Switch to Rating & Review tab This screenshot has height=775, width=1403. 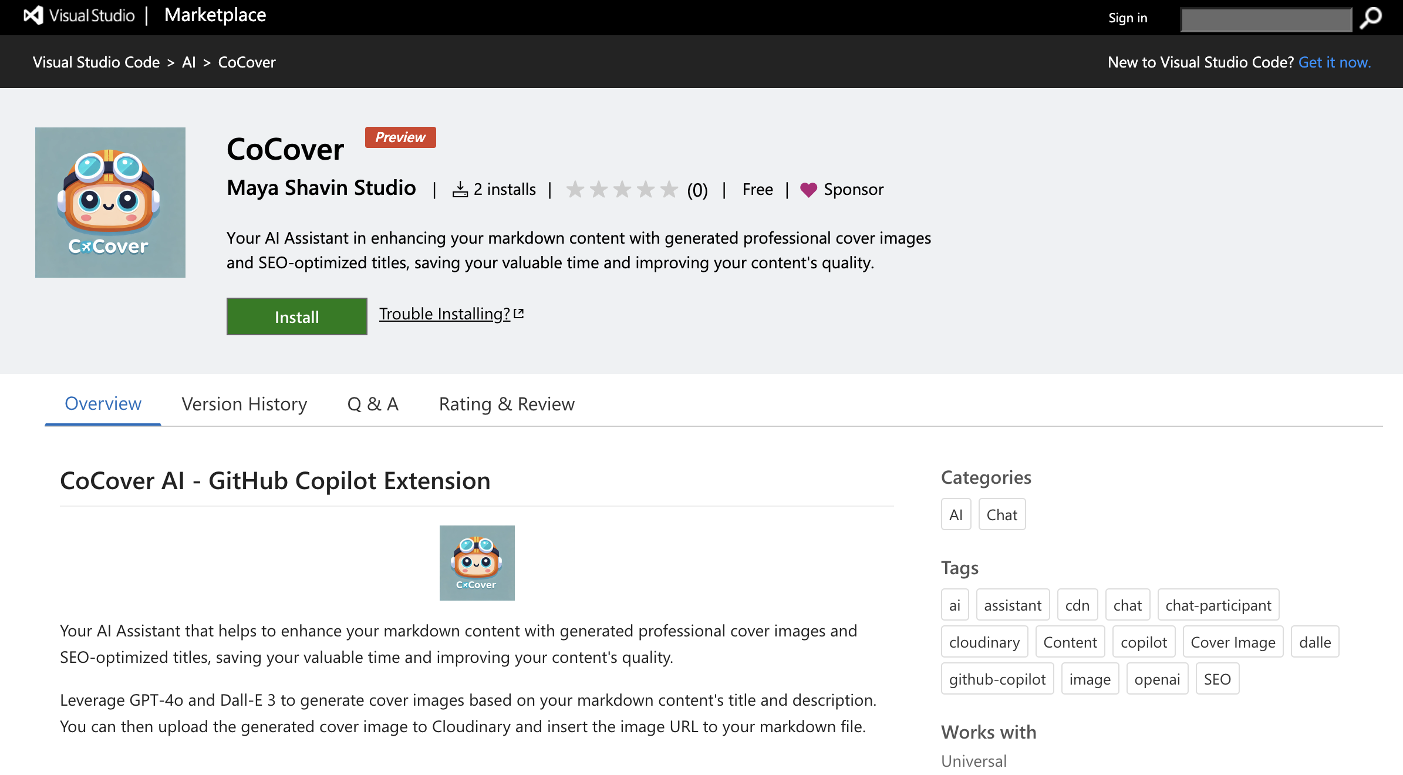(507, 404)
